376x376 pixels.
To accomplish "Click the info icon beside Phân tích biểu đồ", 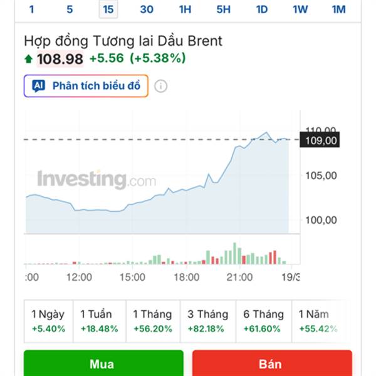I will click(x=161, y=86).
